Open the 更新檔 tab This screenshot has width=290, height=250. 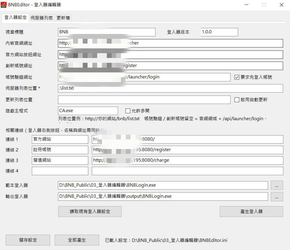pos(63,18)
